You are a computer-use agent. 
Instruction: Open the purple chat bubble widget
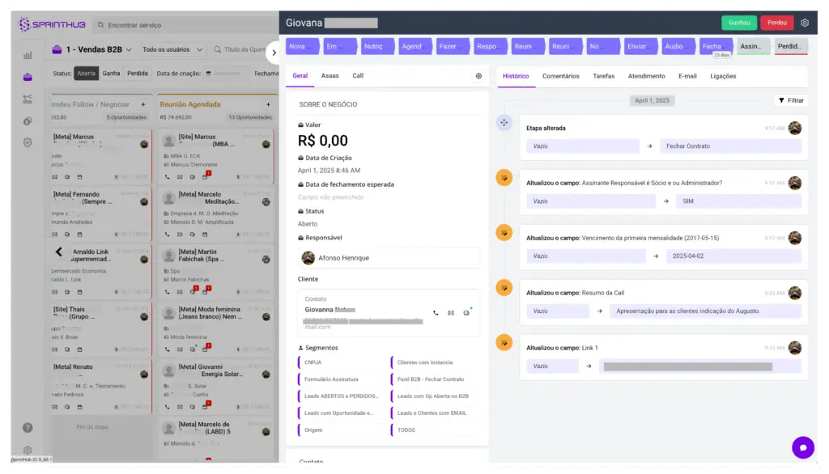802,447
